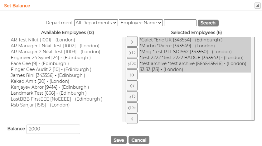Close the Set Balance dialog
Viewport: 262px width, 146px height.
258,6
